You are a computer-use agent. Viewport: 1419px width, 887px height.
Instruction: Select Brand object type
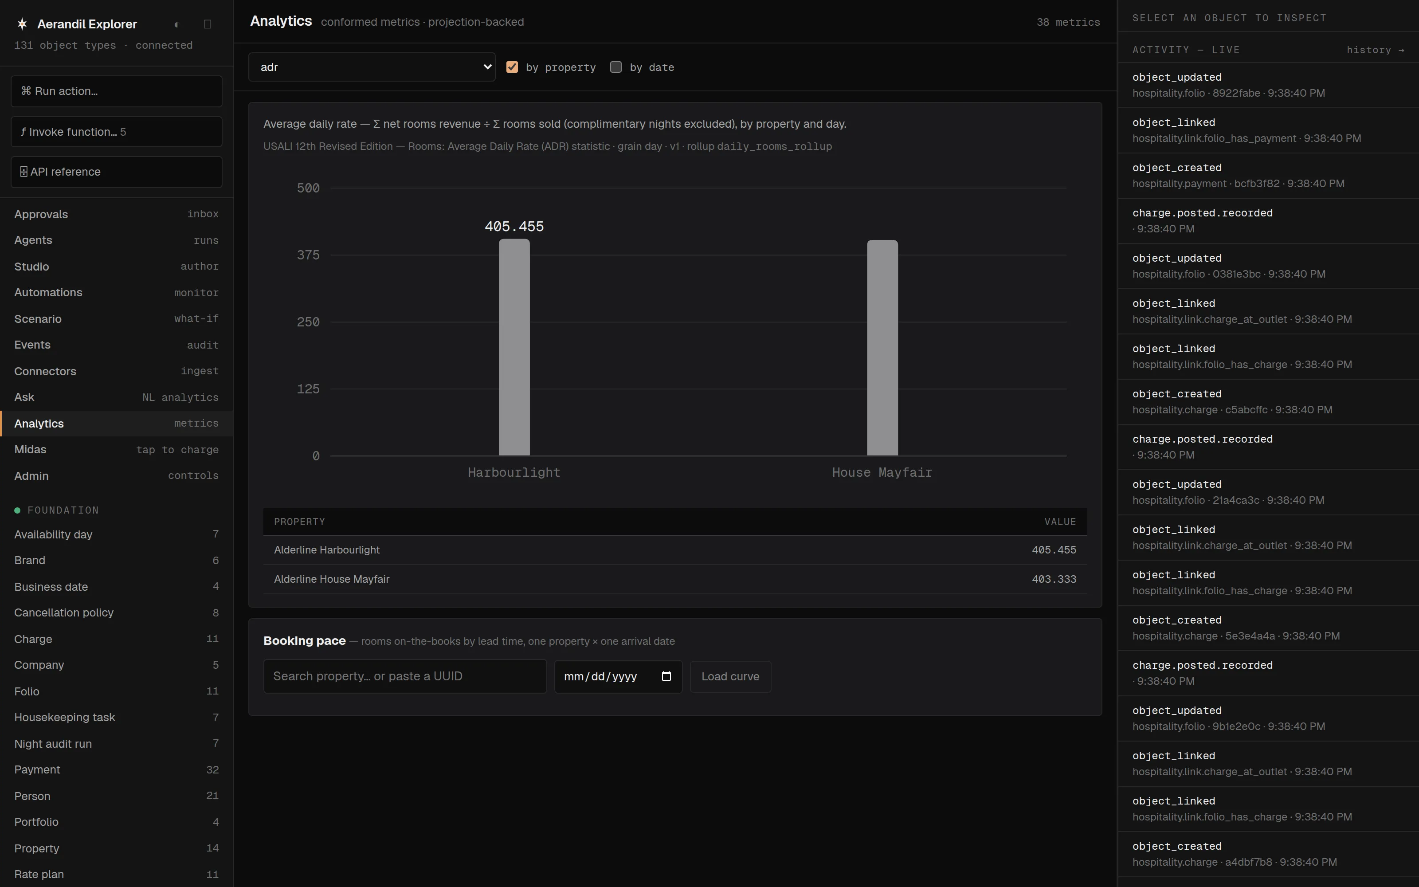click(x=116, y=560)
